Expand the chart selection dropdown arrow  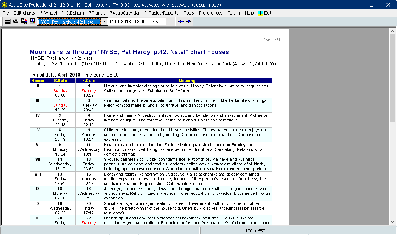click(x=104, y=22)
